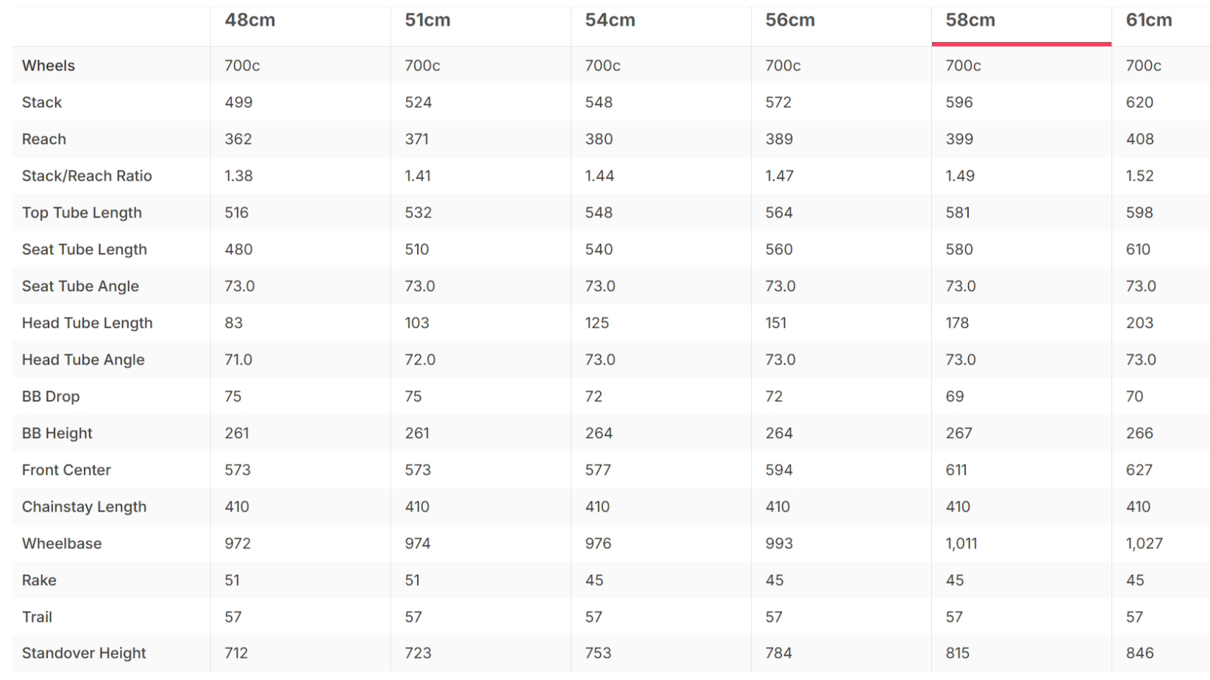The width and height of the screenshot is (1210, 680).
Task: Click the Head Tube Length label
Action: click(88, 323)
